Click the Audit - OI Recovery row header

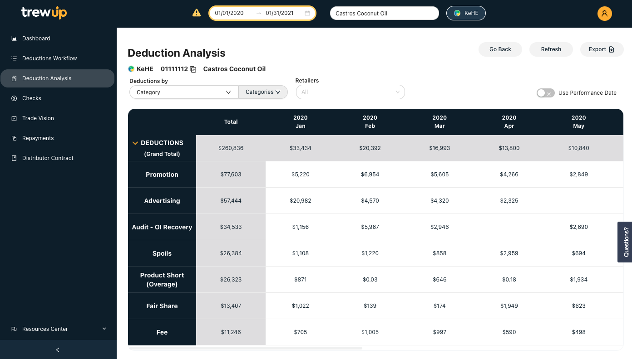pyautogui.click(x=162, y=227)
